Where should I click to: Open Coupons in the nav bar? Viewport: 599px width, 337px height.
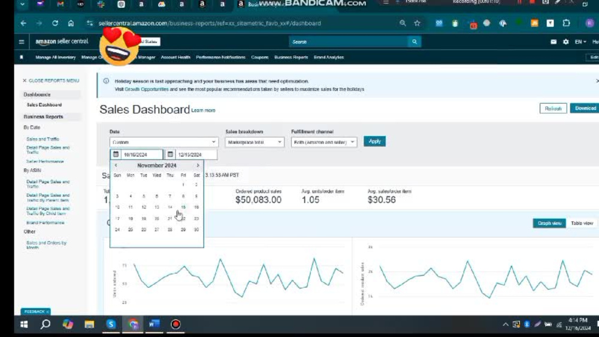click(260, 57)
